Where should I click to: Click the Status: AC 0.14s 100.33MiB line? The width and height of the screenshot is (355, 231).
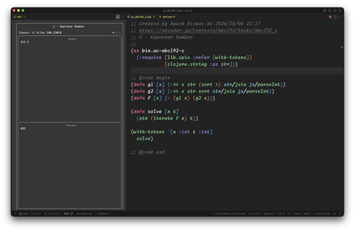(x=40, y=32)
